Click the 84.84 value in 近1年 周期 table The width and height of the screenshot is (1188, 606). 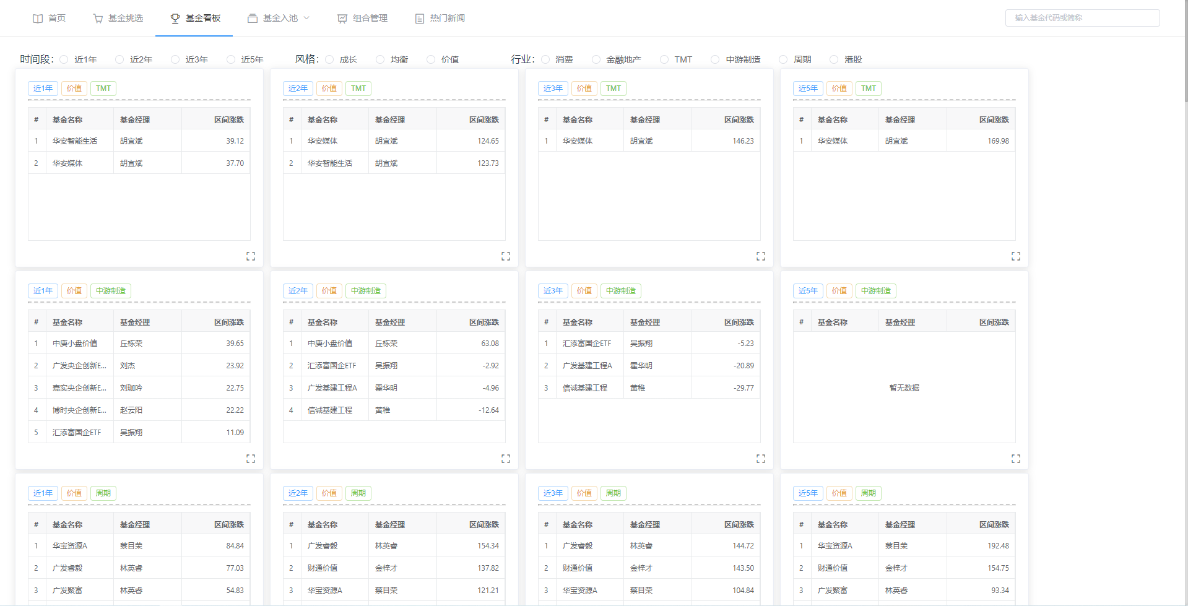pos(235,546)
